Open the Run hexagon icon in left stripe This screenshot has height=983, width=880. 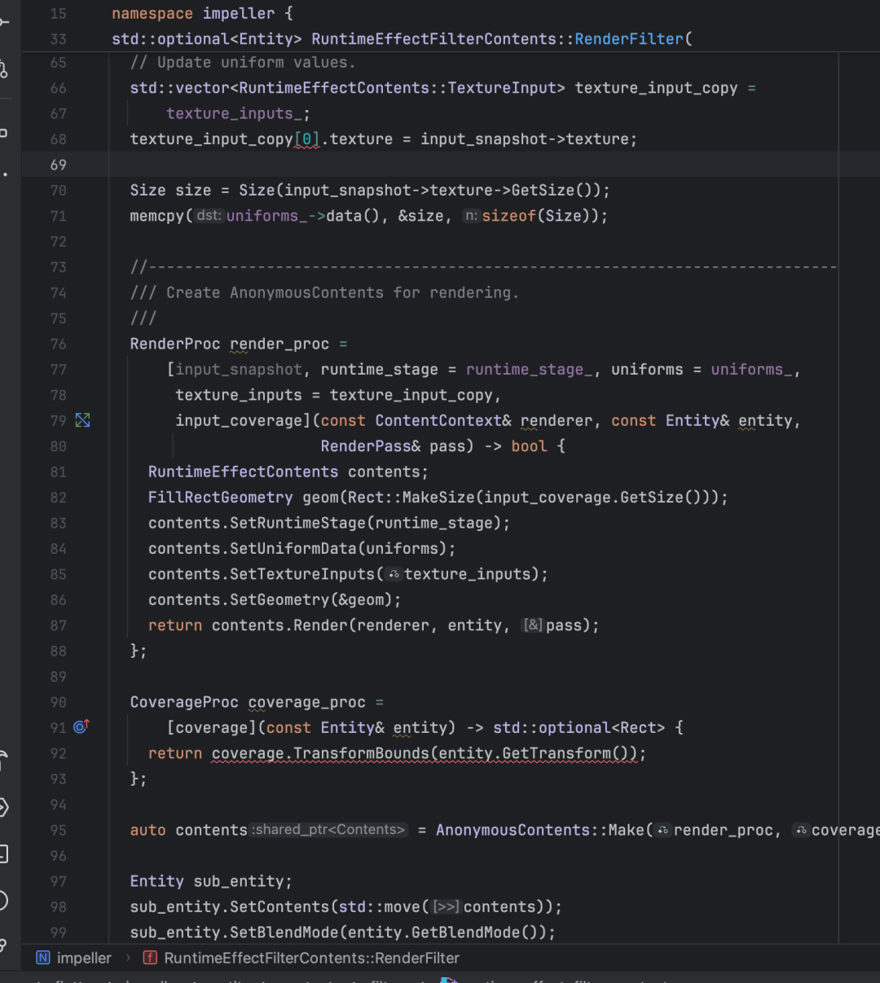pos(3,808)
